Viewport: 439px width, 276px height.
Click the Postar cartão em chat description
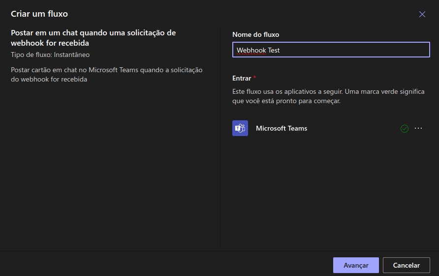click(x=106, y=75)
